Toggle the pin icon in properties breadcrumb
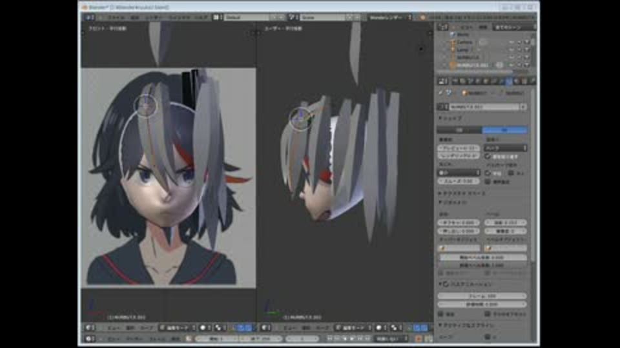The image size is (620, 348). coord(441,93)
